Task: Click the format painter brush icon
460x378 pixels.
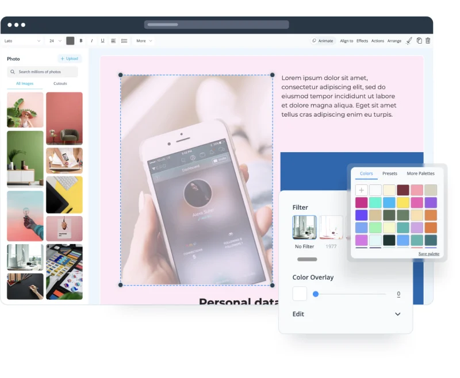Action: pos(409,41)
